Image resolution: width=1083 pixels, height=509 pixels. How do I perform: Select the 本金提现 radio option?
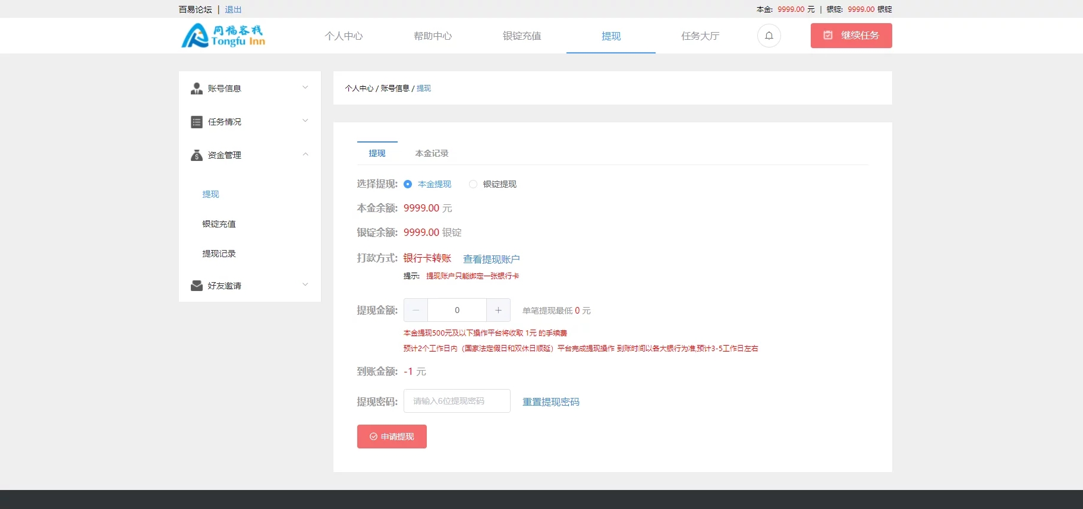tap(408, 184)
